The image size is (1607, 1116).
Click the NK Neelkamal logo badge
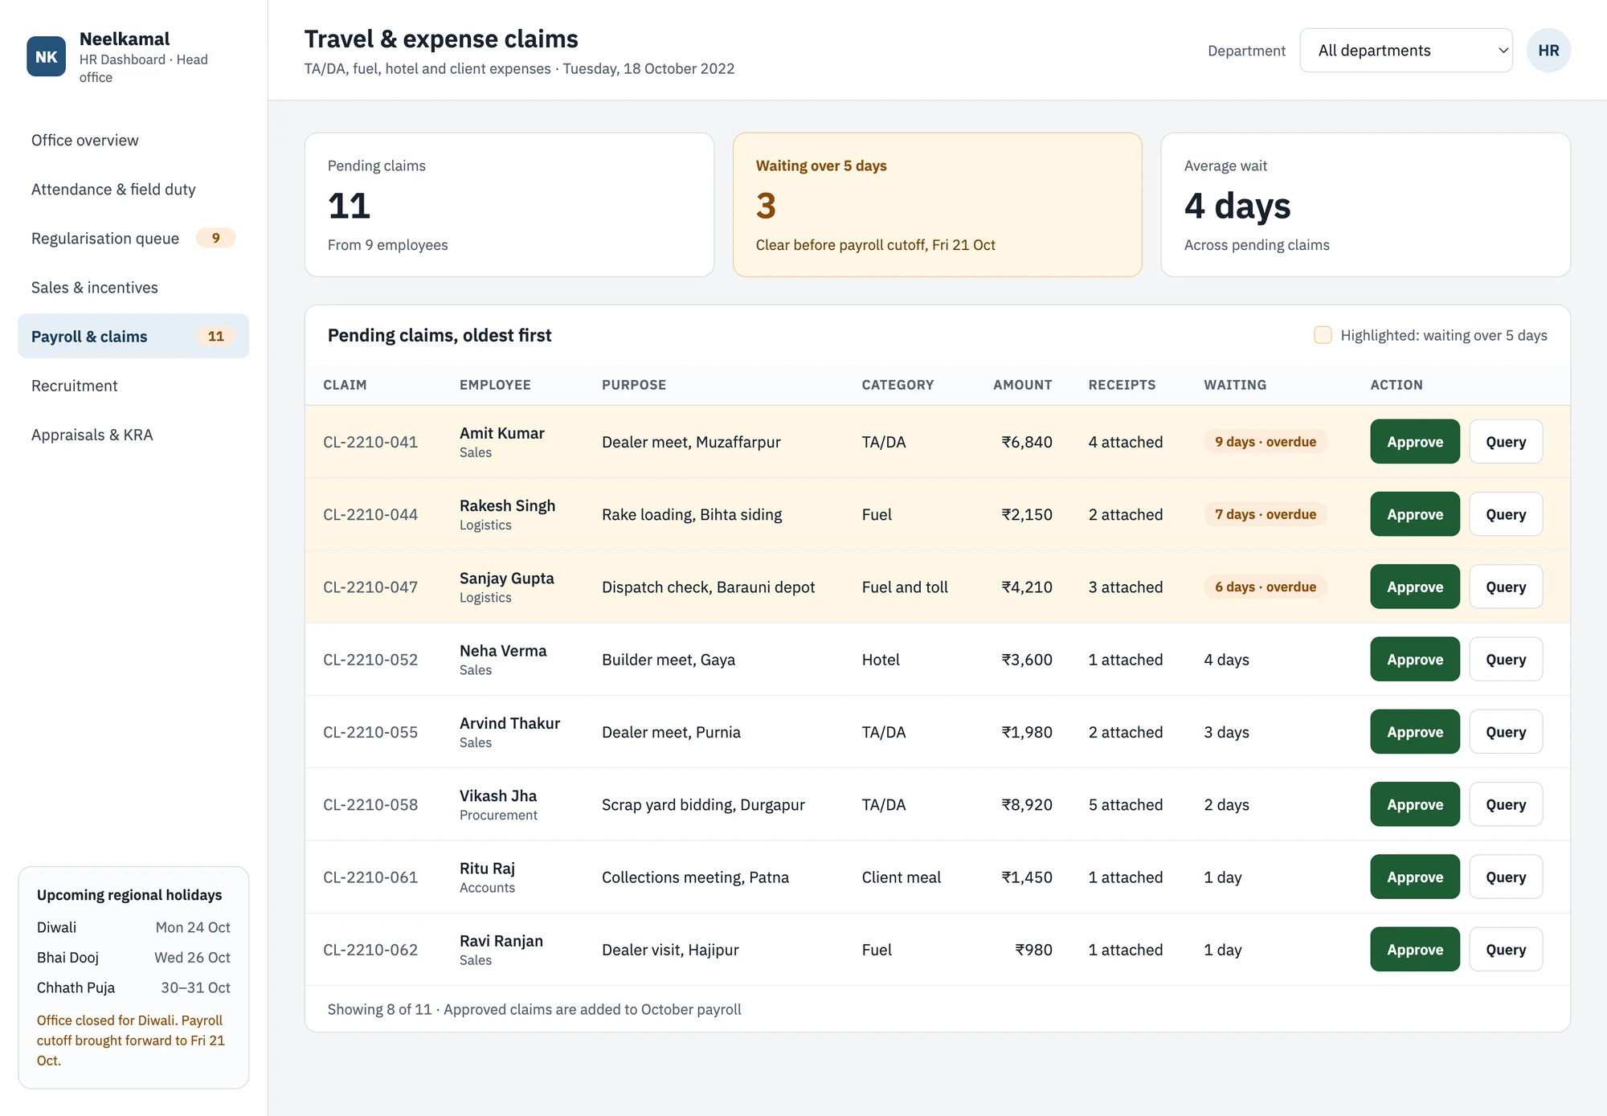tap(46, 56)
